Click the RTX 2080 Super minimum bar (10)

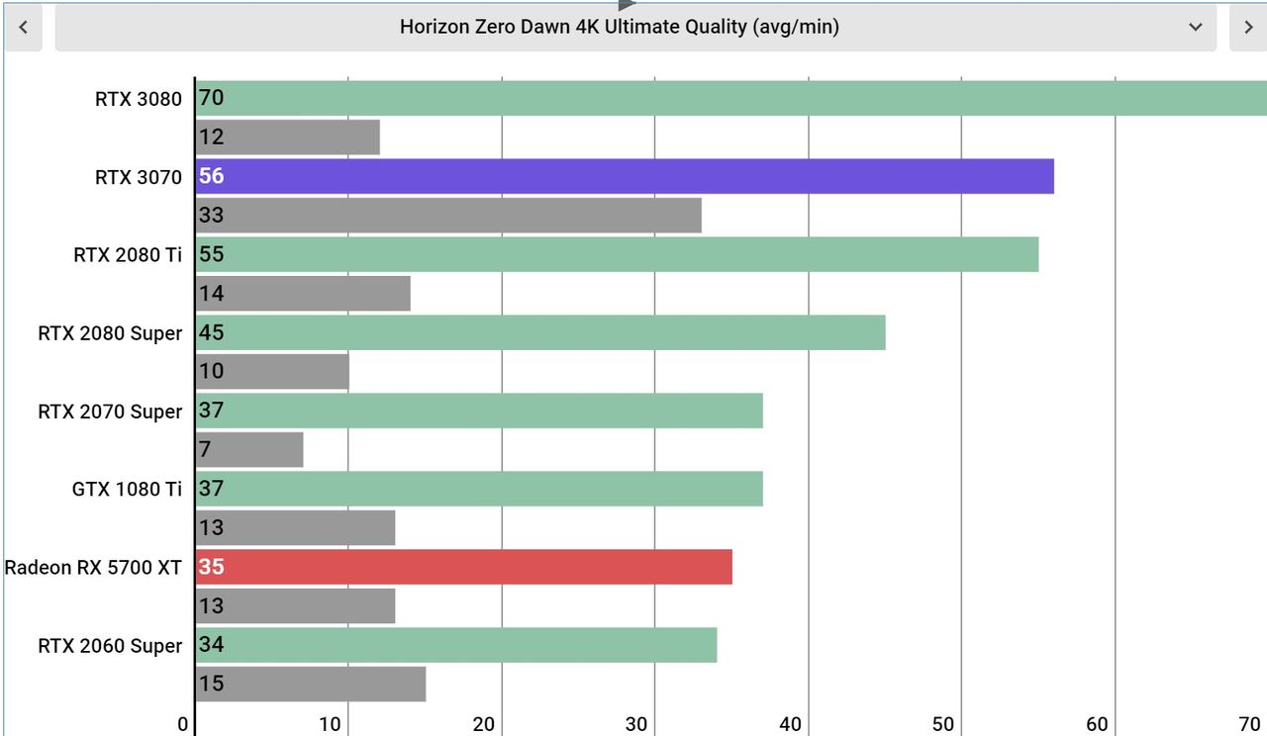(x=272, y=371)
